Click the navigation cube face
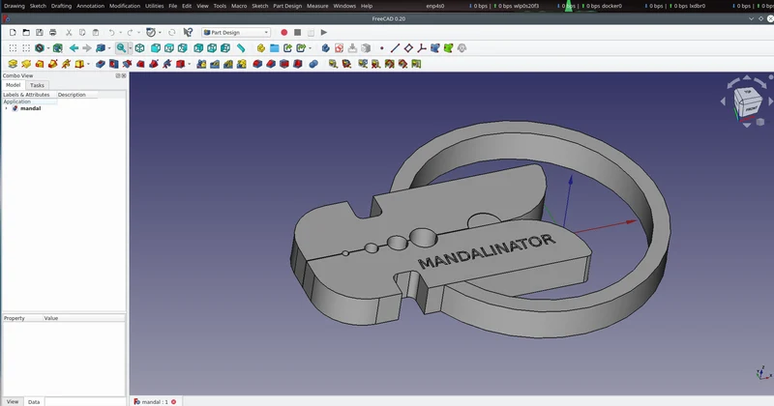This screenshot has width=774, height=406. point(747,101)
